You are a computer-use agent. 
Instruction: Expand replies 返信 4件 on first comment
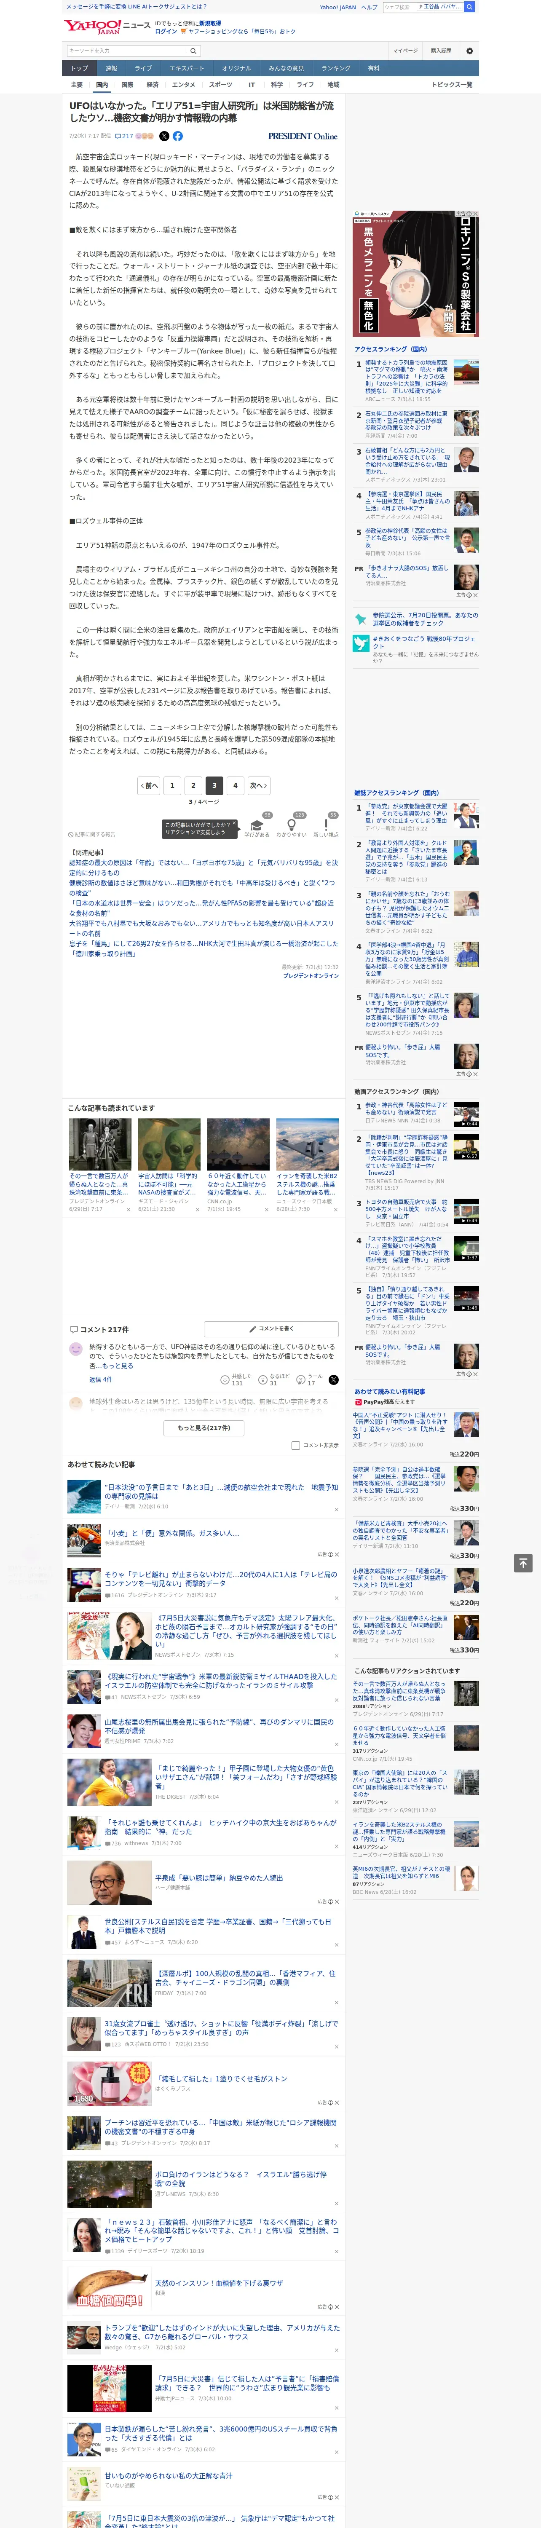coord(100,1380)
